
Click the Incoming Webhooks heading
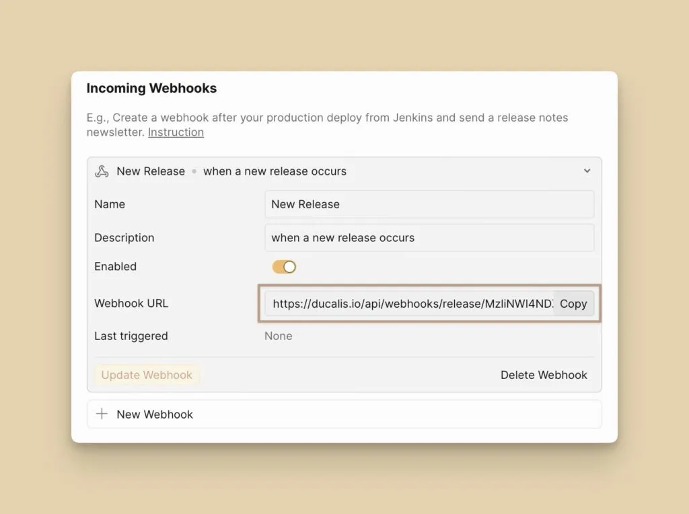(151, 88)
